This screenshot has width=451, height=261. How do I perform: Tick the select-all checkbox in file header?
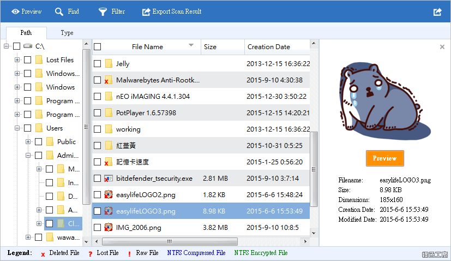pos(98,46)
